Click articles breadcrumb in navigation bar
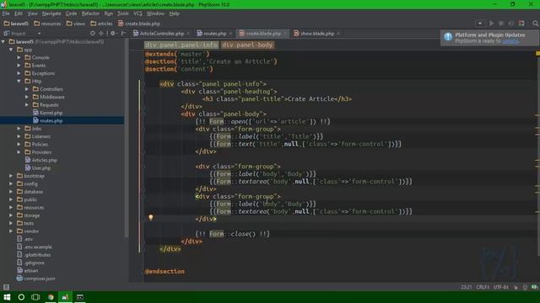Viewport: 540px width, 303px height. pyautogui.click(x=101, y=24)
